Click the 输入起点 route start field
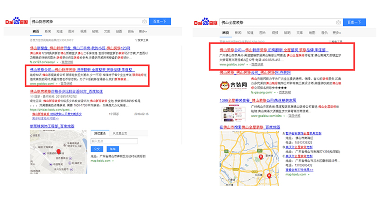 point(114,141)
